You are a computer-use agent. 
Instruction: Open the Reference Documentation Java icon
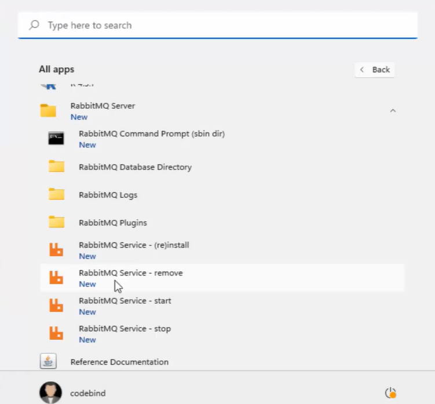click(48, 361)
